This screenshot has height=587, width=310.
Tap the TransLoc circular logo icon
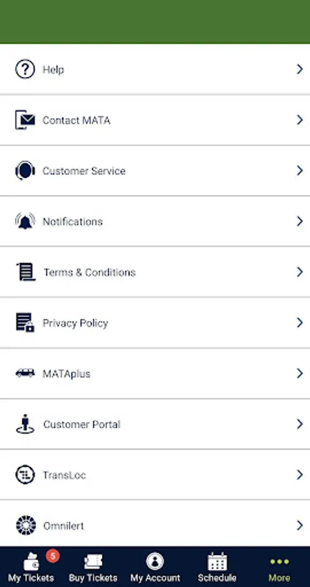pyautogui.click(x=25, y=475)
